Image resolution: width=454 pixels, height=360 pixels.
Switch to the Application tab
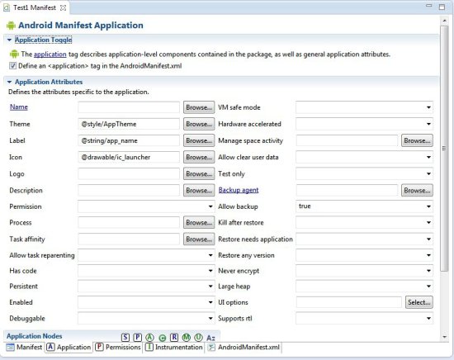click(x=69, y=347)
